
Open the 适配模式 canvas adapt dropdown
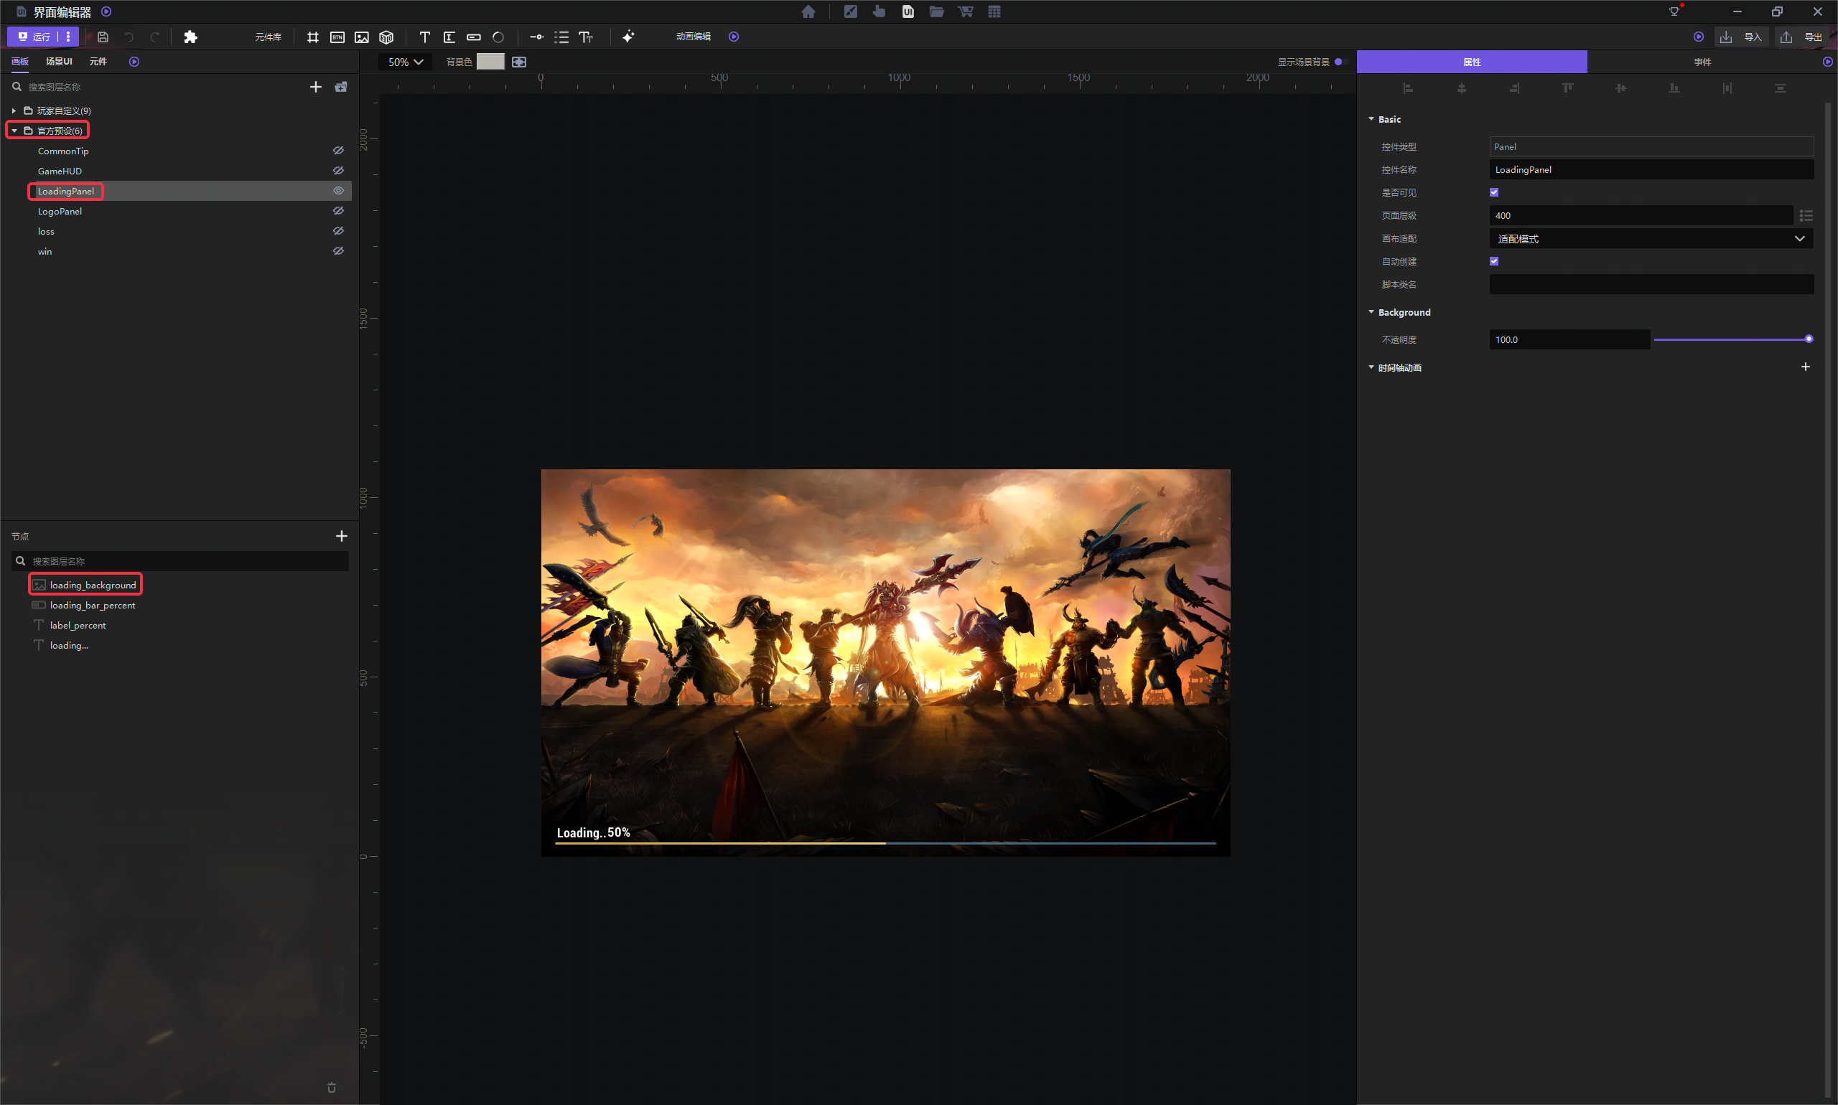(1651, 238)
